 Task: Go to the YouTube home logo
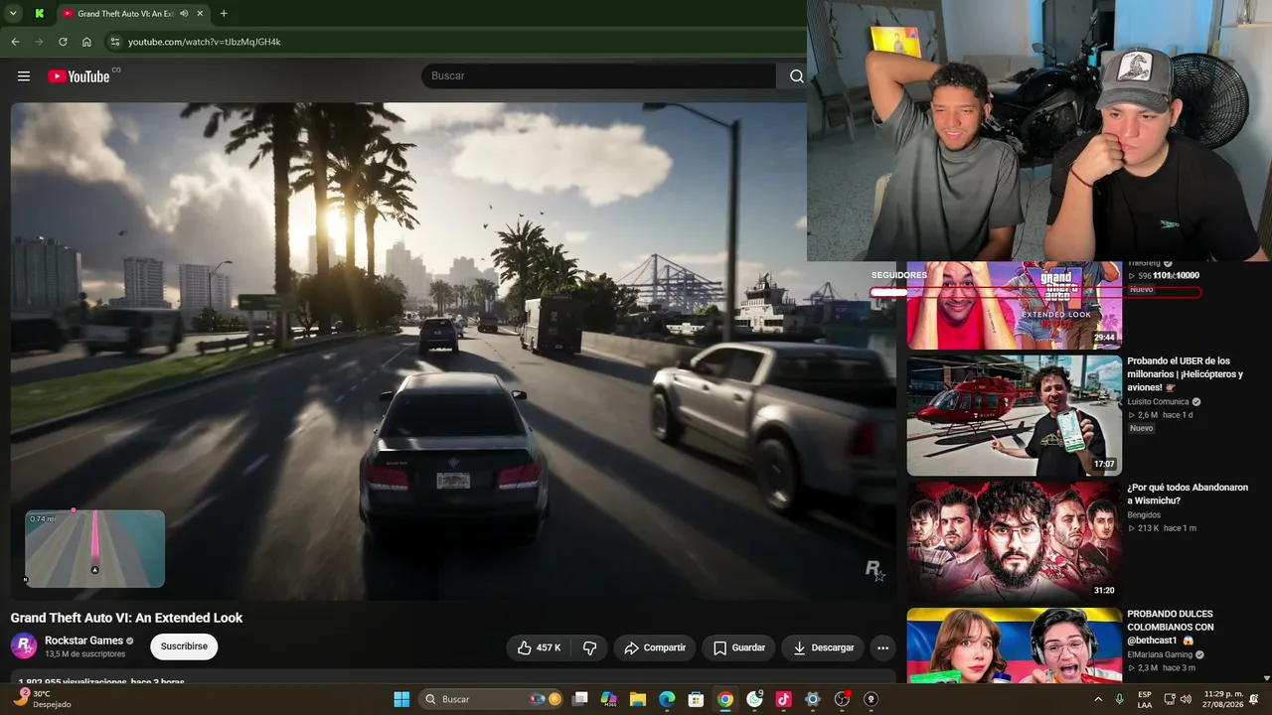click(79, 76)
